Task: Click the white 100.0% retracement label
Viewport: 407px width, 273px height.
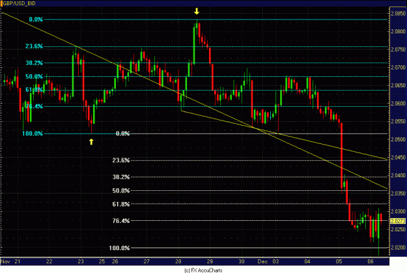Action: pos(119,248)
